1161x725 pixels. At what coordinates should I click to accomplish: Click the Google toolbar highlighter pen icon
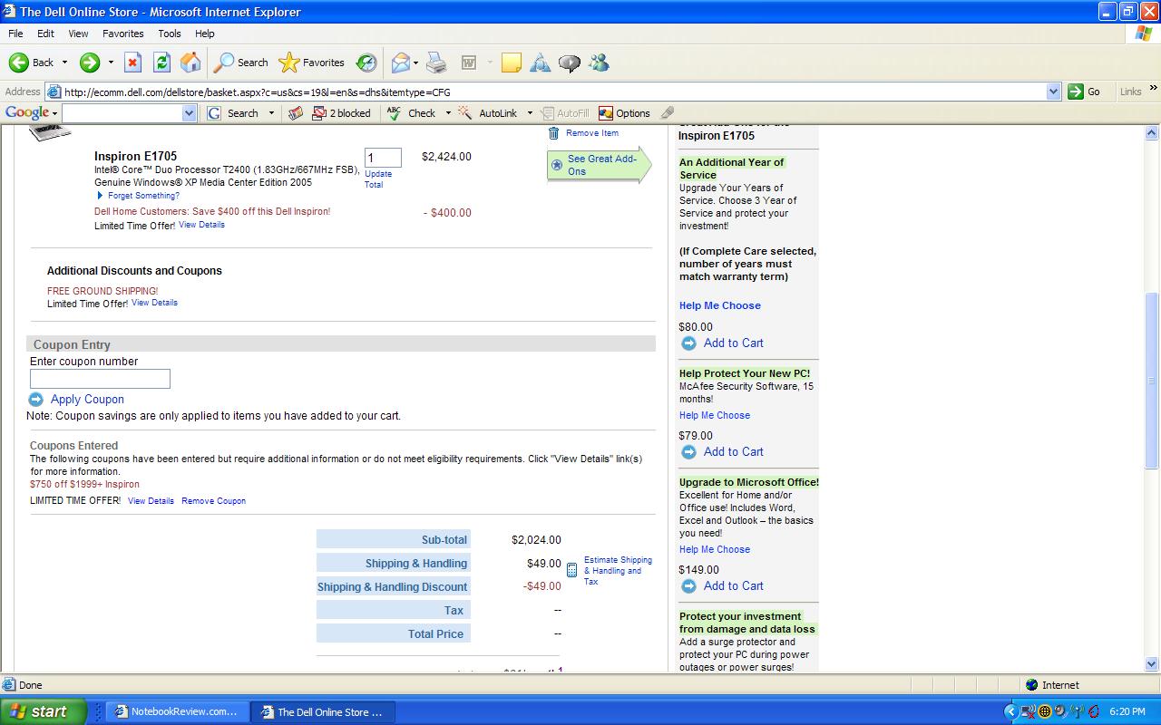(x=668, y=113)
